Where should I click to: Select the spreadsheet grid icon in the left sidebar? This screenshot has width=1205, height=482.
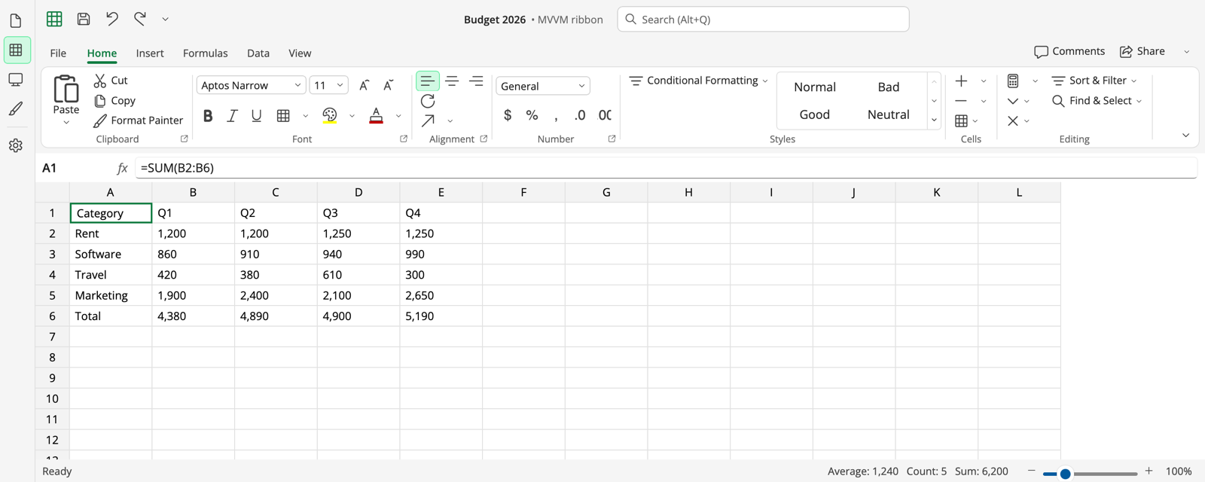pyautogui.click(x=16, y=50)
